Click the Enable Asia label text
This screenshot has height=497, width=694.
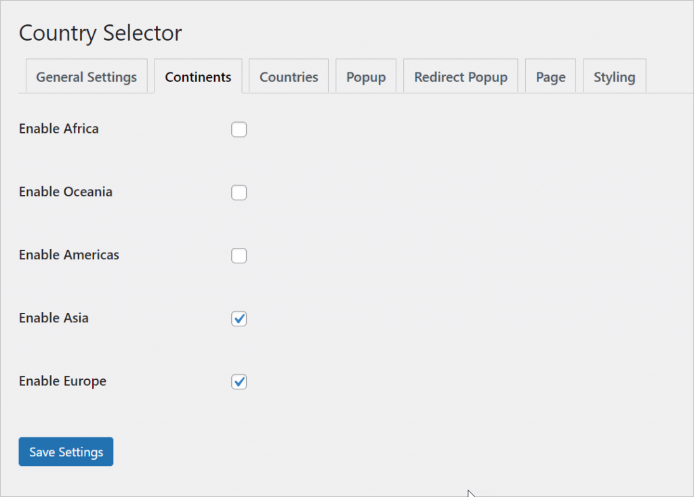[54, 318]
